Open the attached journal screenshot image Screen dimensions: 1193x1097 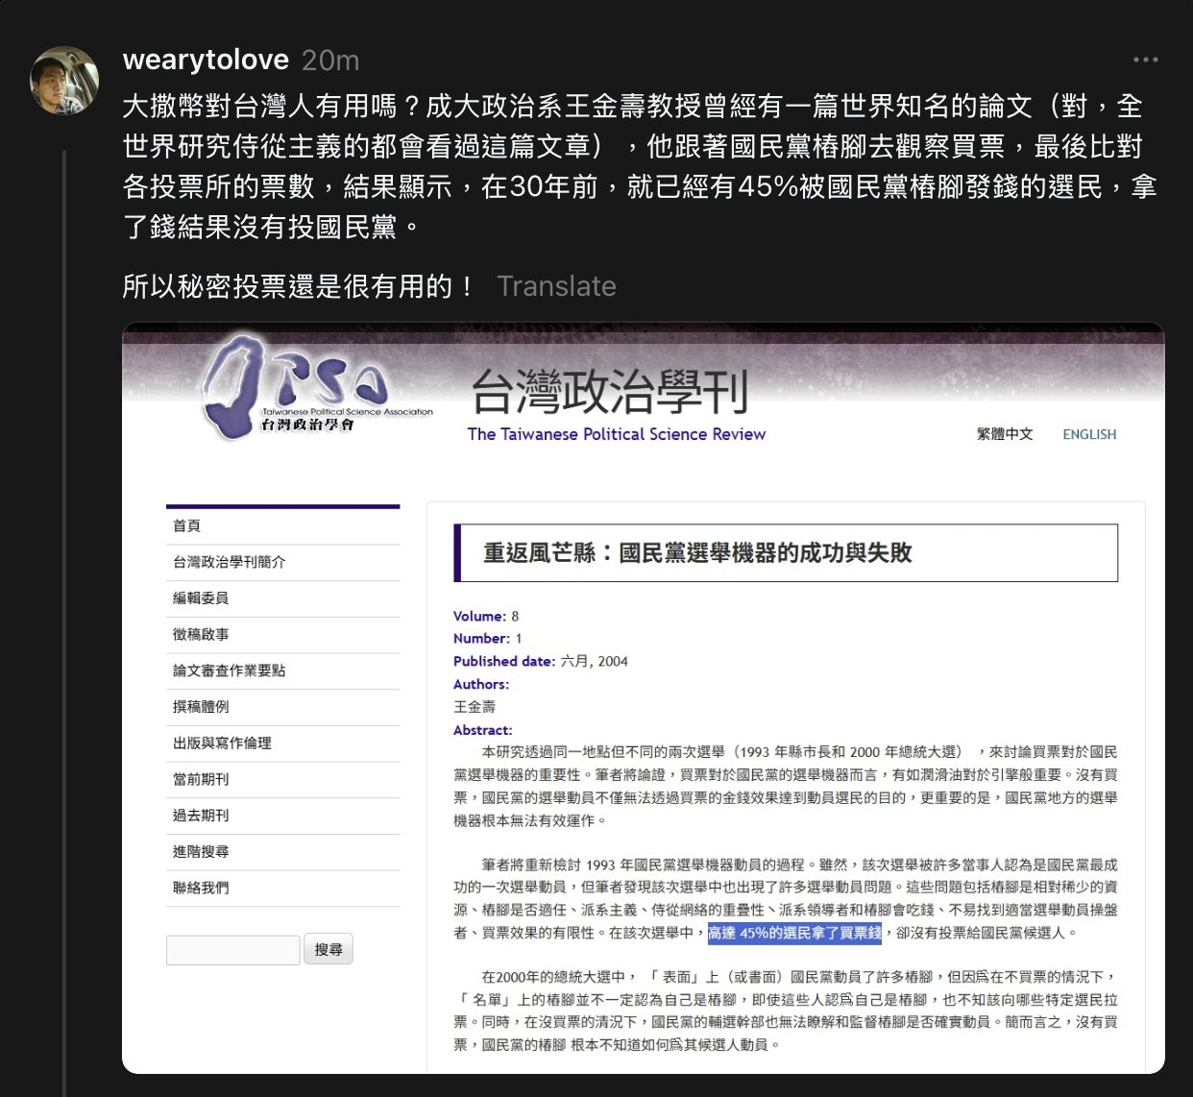pos(643,698)
